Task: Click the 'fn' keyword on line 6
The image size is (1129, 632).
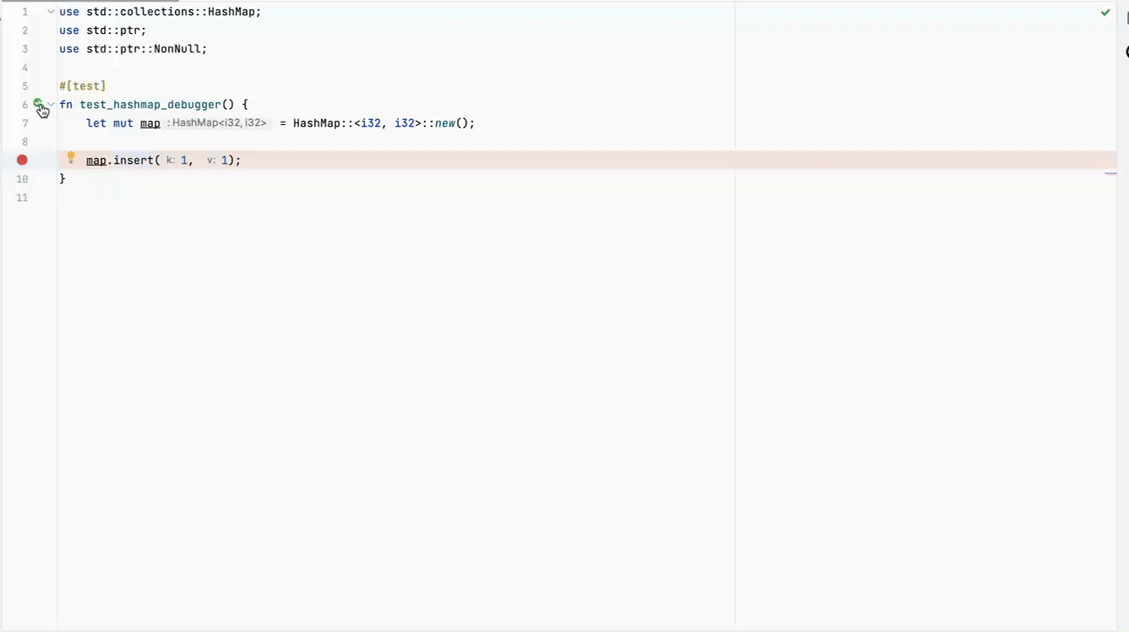Action: pos(66,105)
